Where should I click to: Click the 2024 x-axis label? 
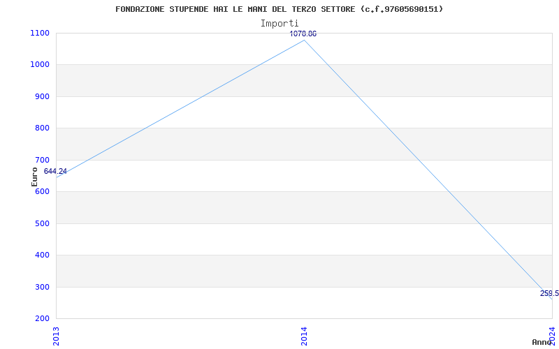[x=552, y=336]
